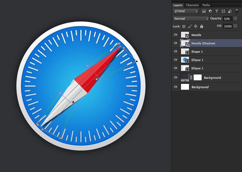Click the black square transform corner handle
The width and height of the screenshot is (242, 172).
pos(137,61)
